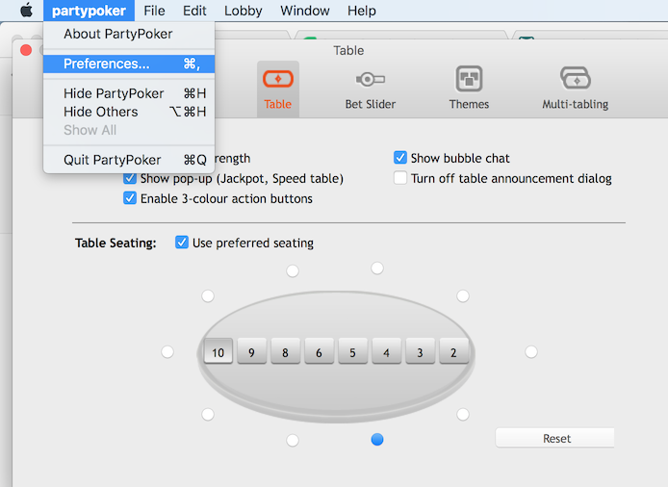Choose the 8 players table size
The width and height of the screenshot is (668, 487).
coord(286,351)
